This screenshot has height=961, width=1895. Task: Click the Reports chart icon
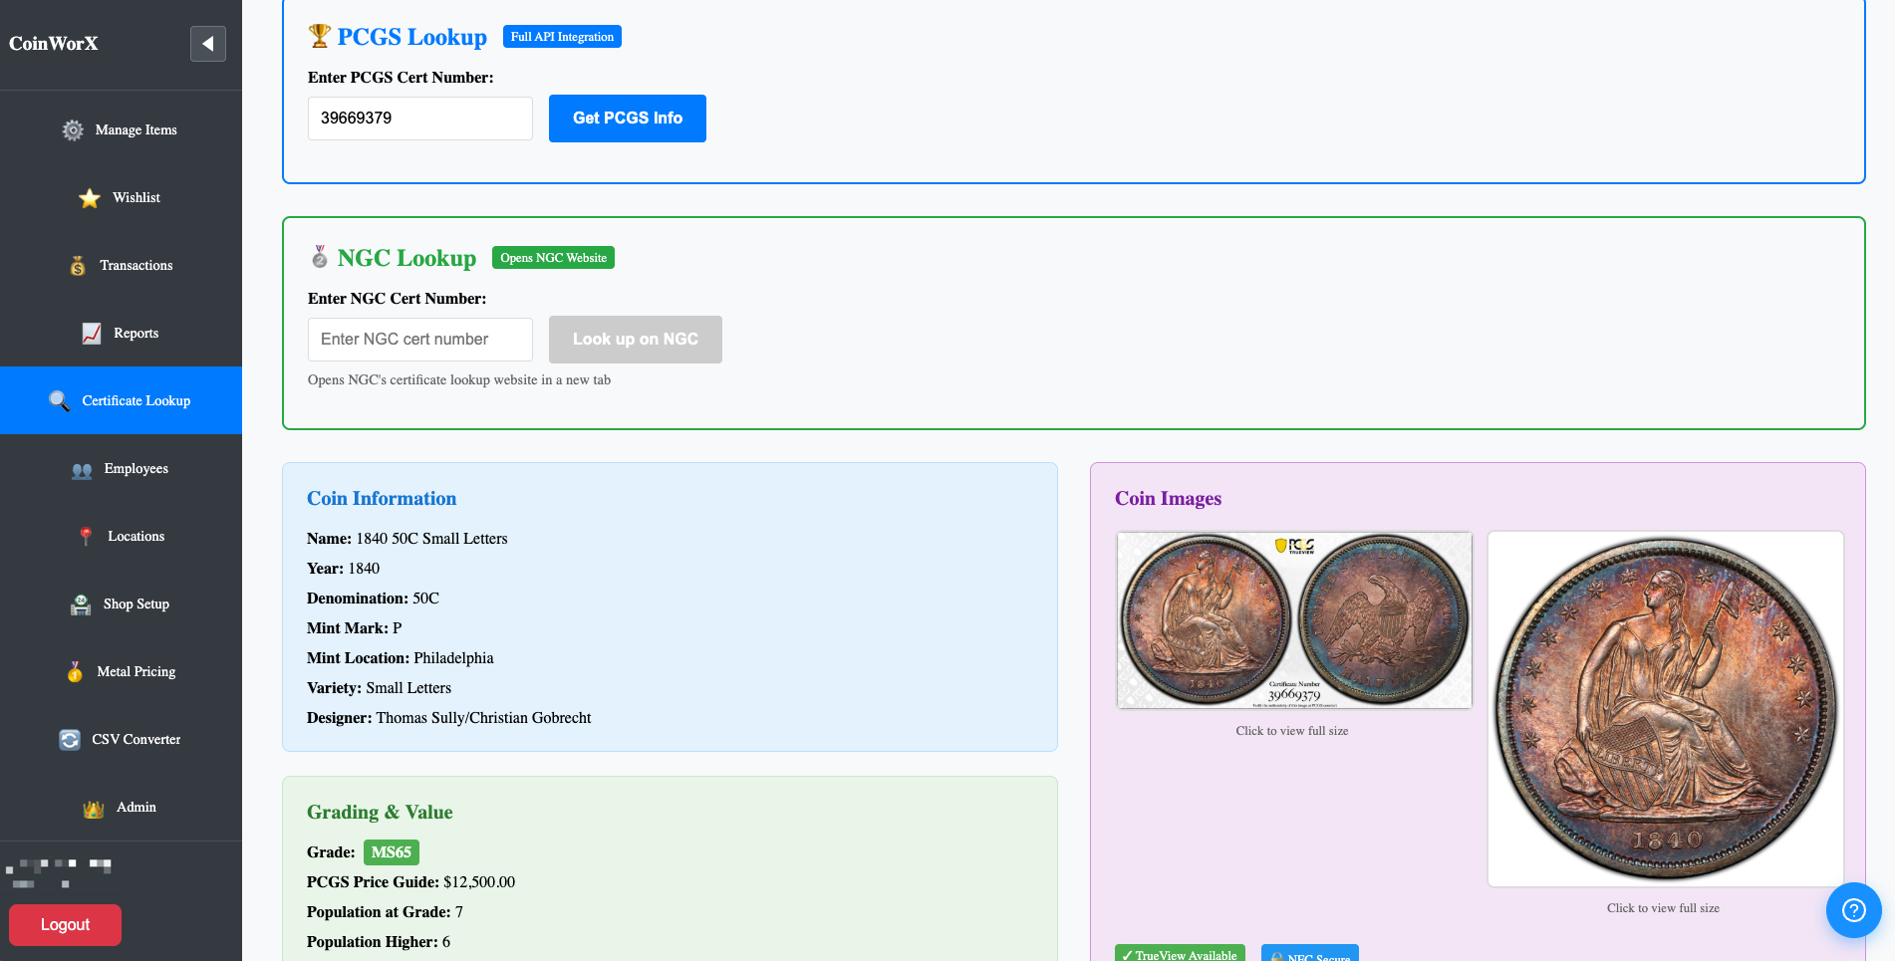[x=92, y=334]
